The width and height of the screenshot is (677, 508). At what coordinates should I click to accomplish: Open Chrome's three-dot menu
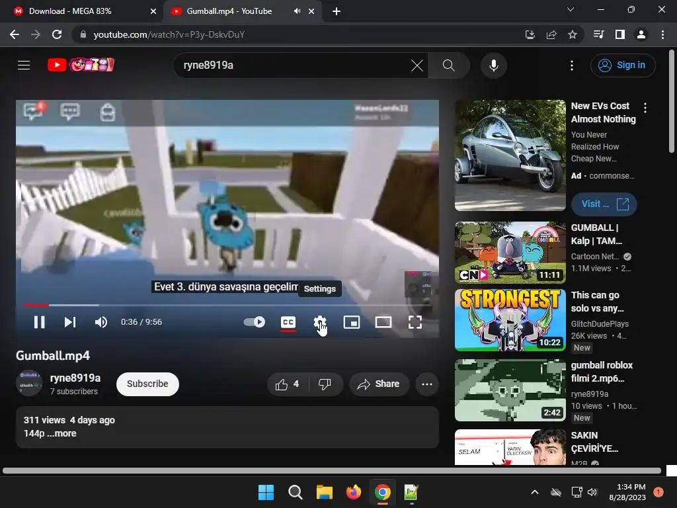click(x=662, y=34)
